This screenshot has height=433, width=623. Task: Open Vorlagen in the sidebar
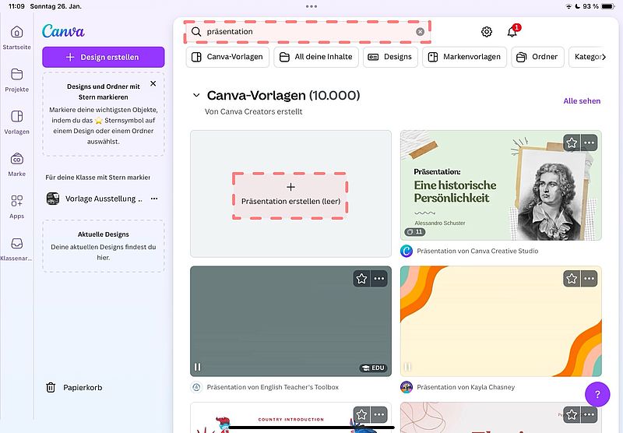[16, 116]
